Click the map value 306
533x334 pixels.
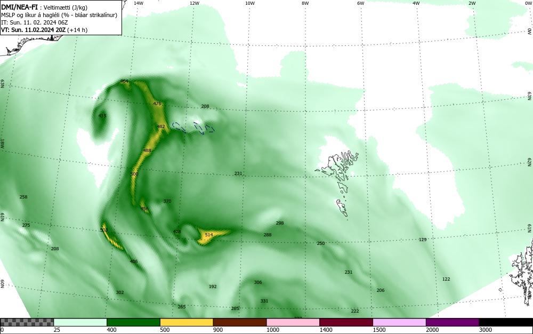pos(258,282)
